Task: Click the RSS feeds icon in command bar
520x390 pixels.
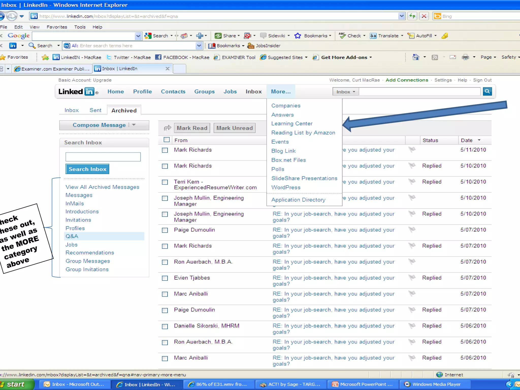Action: 435,57
